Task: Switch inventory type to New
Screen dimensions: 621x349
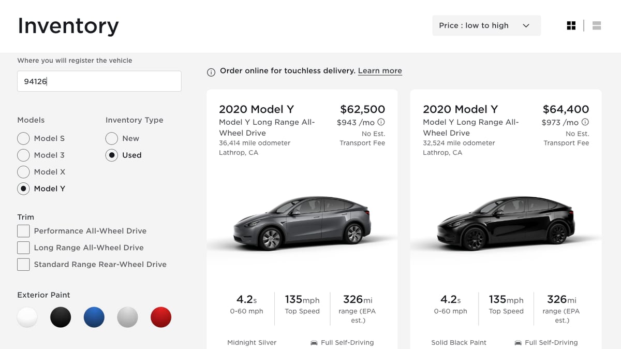Action: 111,138
